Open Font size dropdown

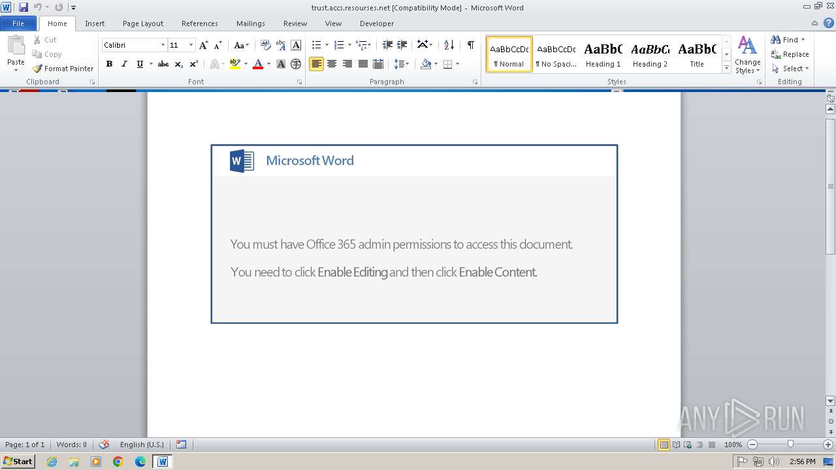[191, 45]
